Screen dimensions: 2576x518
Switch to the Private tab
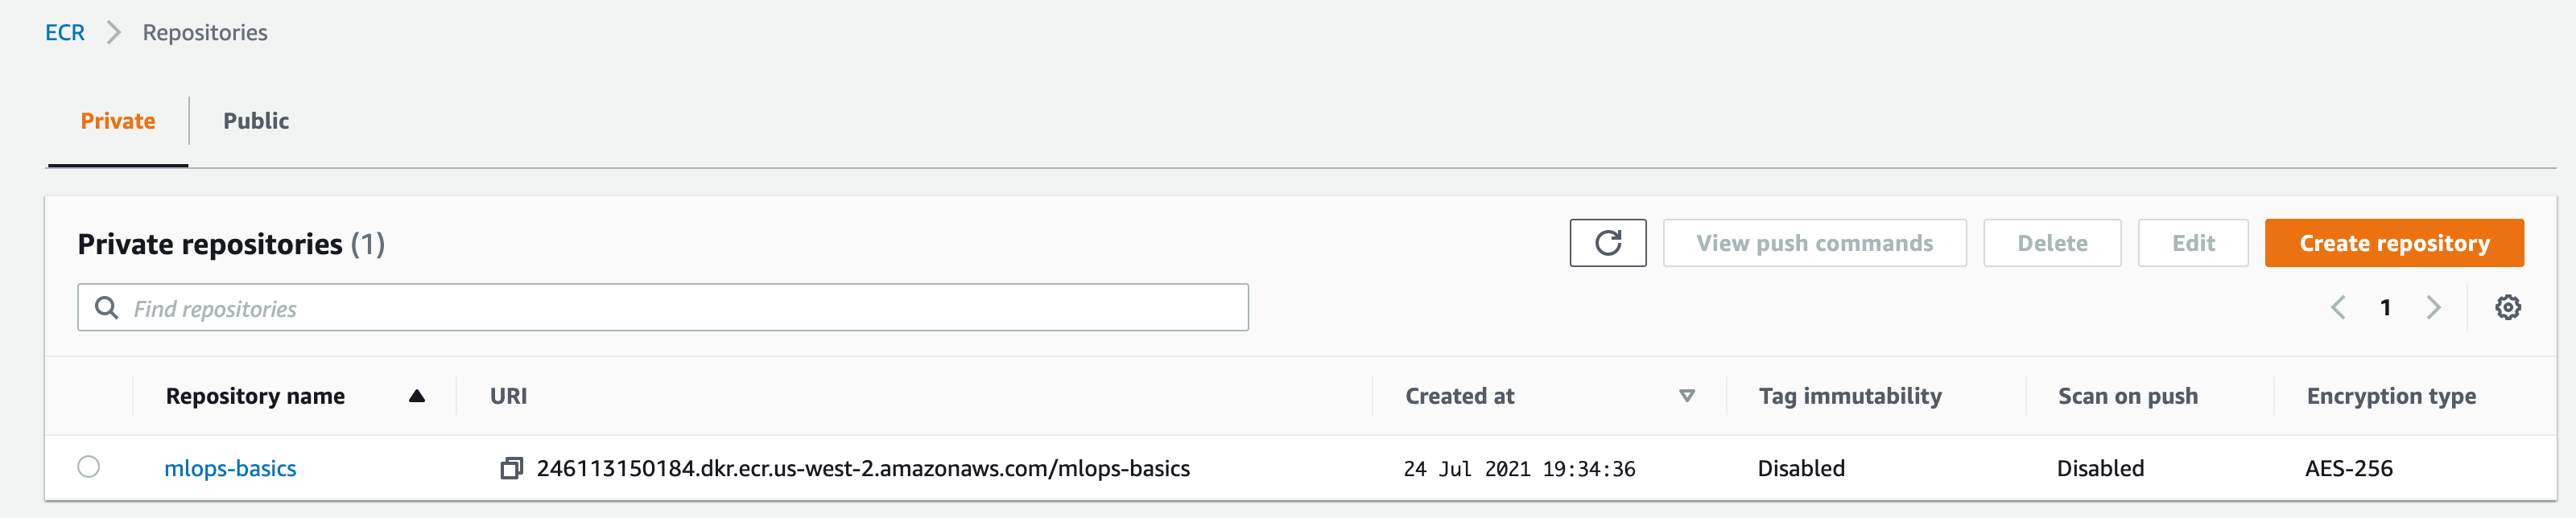coord(118,121)
